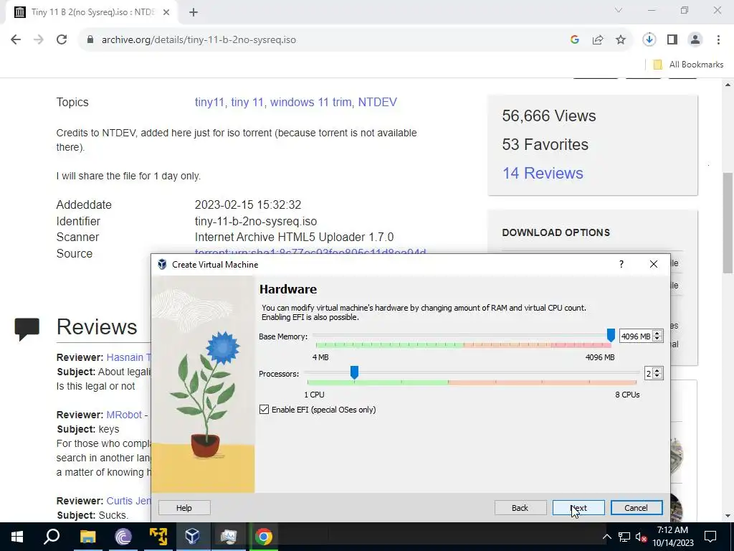Click the DOWNLOAD OPTIONS heading
734x551 pixels.
(556, 232)
